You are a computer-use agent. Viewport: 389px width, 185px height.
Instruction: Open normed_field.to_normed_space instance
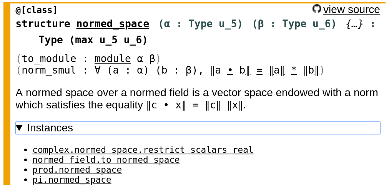(106, 160)
